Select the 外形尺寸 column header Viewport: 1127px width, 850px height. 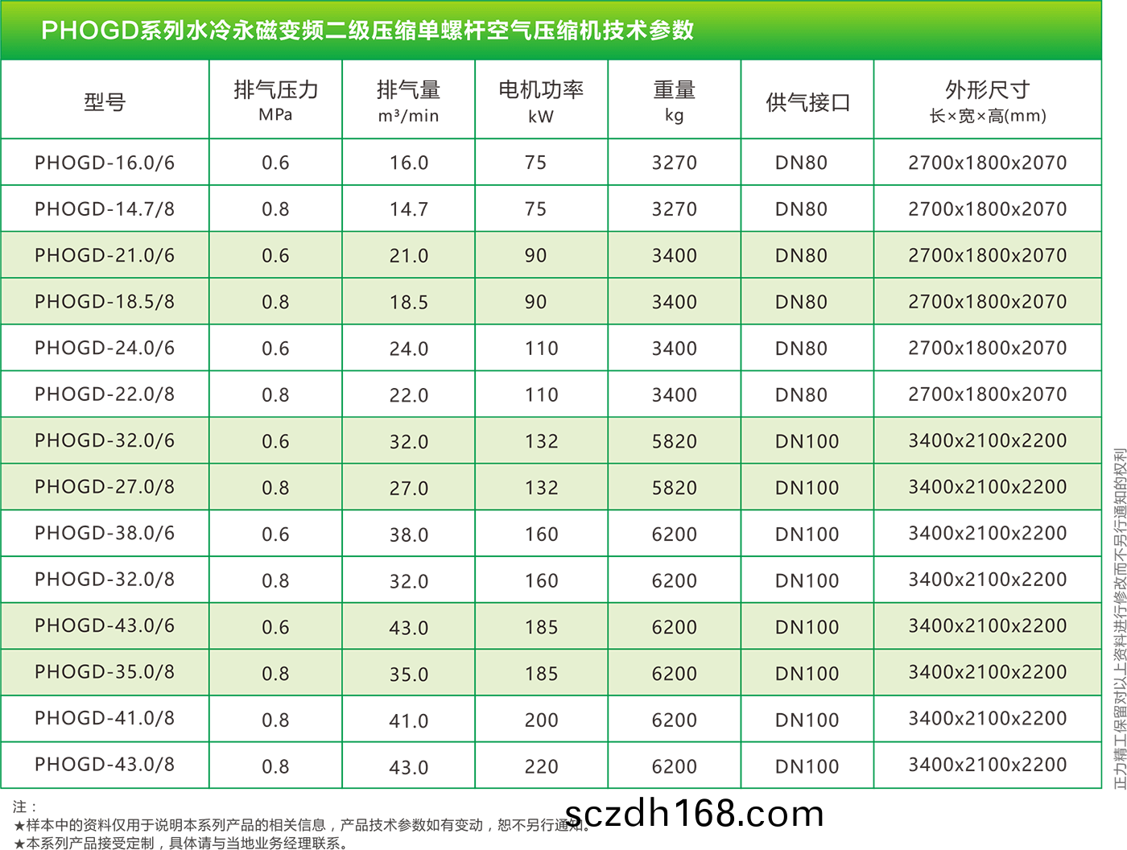[x=987, y=101]
